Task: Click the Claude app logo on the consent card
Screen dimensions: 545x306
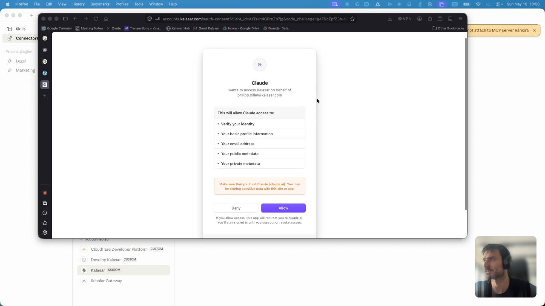Action: pos(260,65)
